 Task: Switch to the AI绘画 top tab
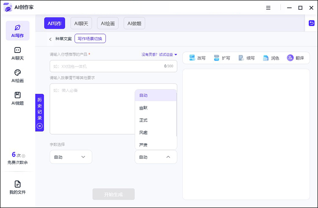click(x=108, y=23)
